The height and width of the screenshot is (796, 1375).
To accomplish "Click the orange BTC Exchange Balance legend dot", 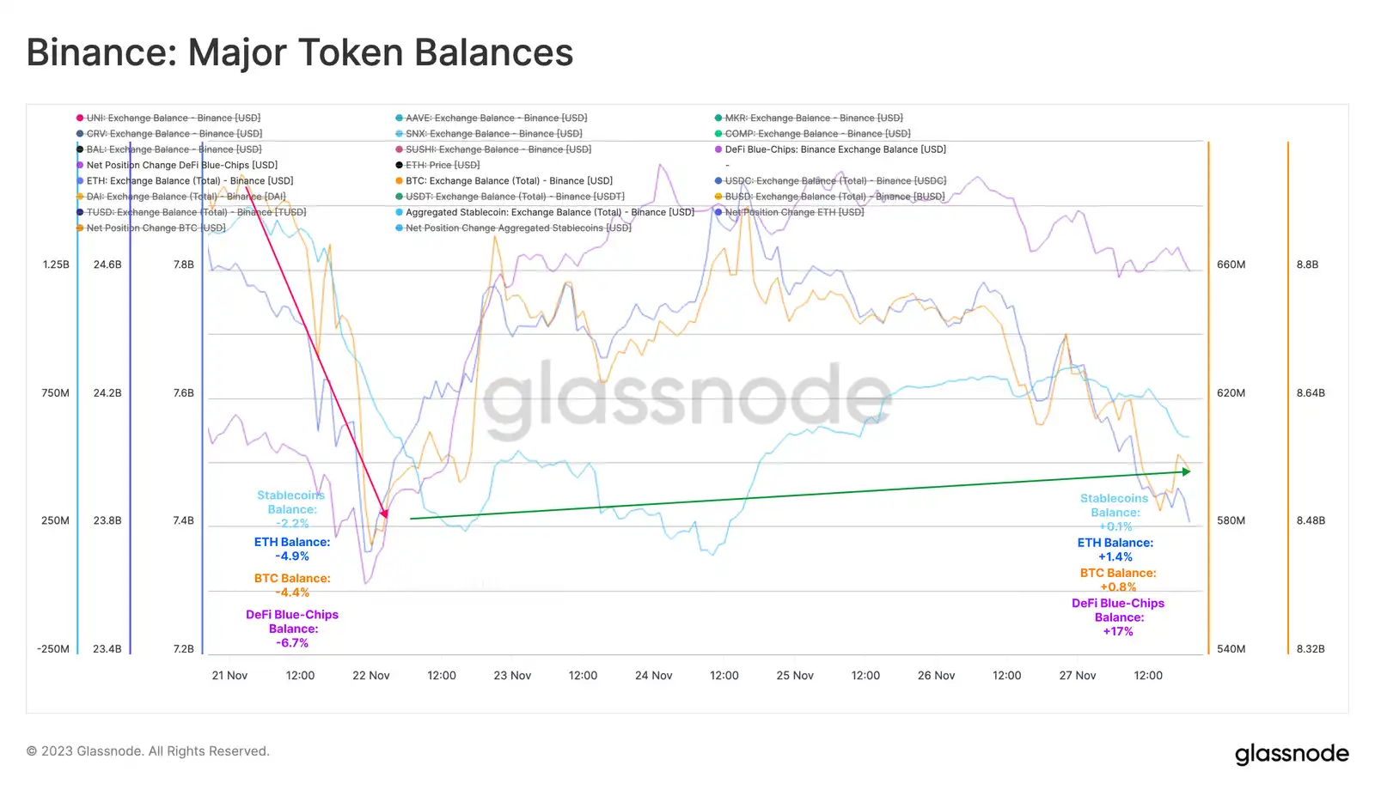I will 399,181.
